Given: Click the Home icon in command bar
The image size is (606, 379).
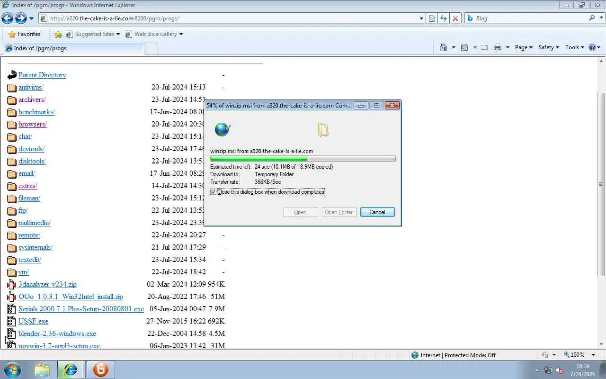Looking at the screenshot, I should pyautogui.click(x=443, y=47).
